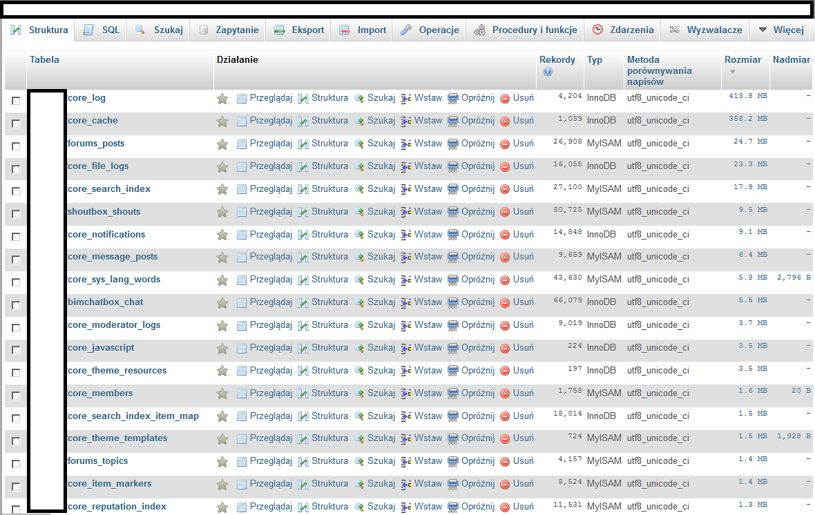Click Przeglądaj link for bimchatbox_chat
This screenshot has width=815, height=515.
pos(271,302)
